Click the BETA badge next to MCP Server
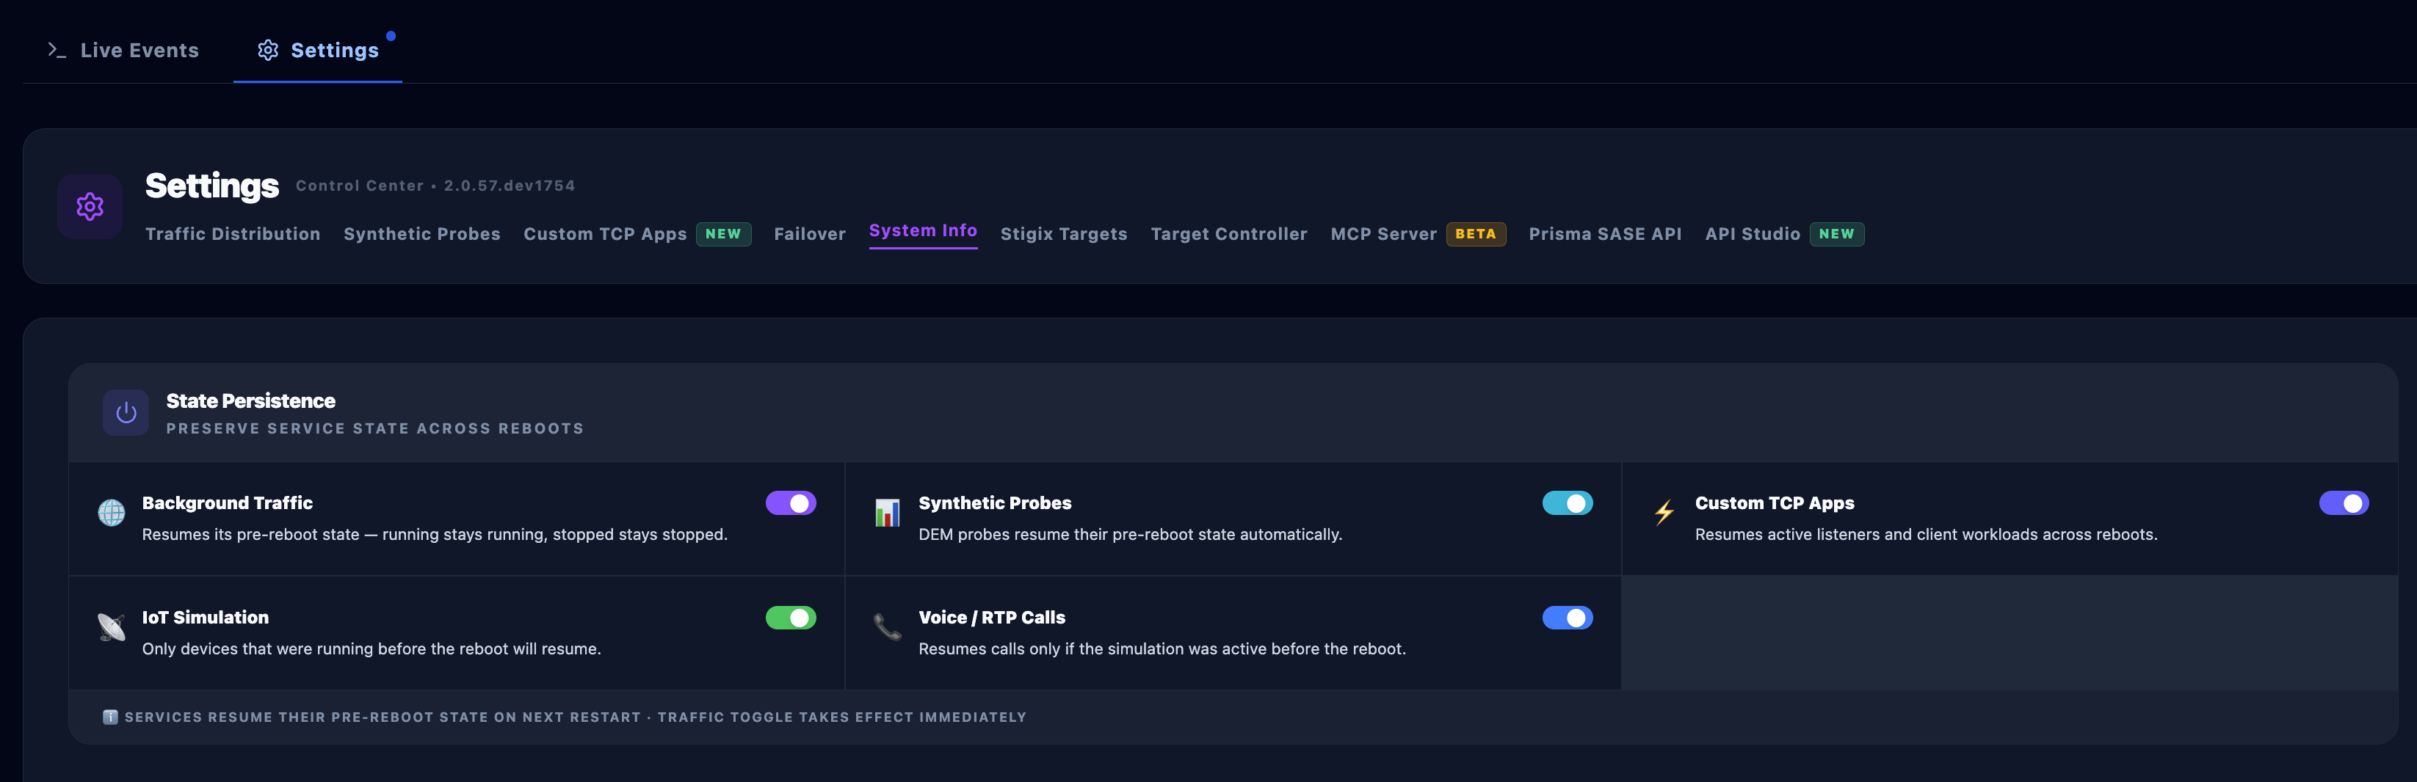Viewport: 2417px width, 782px height. (1476, 235)
